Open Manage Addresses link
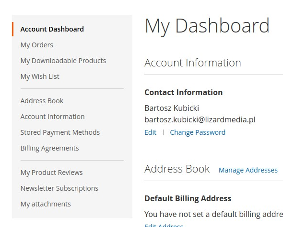Viewport: 283px width, 227px height. click(248, 170)
